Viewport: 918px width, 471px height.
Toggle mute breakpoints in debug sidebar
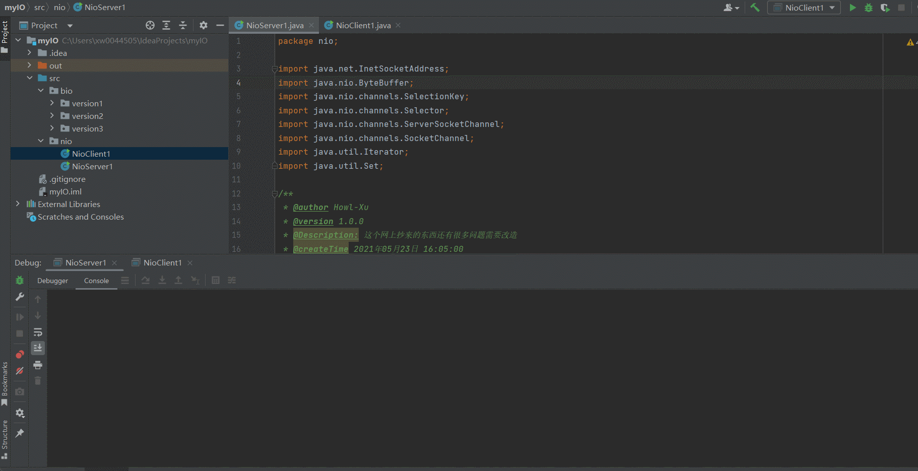tap(20, 371)
